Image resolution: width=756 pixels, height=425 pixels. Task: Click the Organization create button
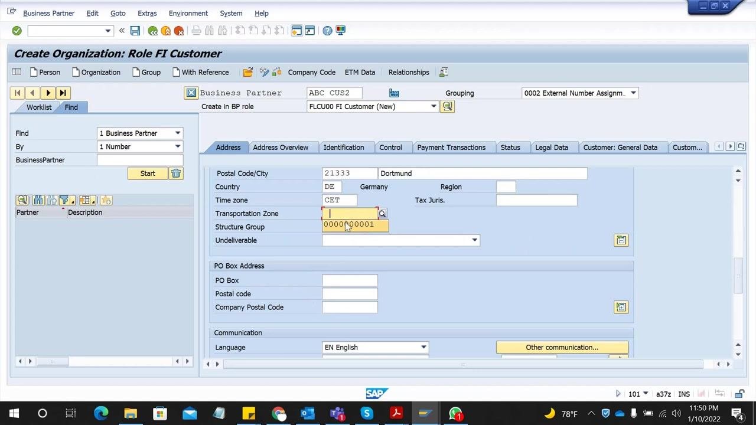(96, 72)
